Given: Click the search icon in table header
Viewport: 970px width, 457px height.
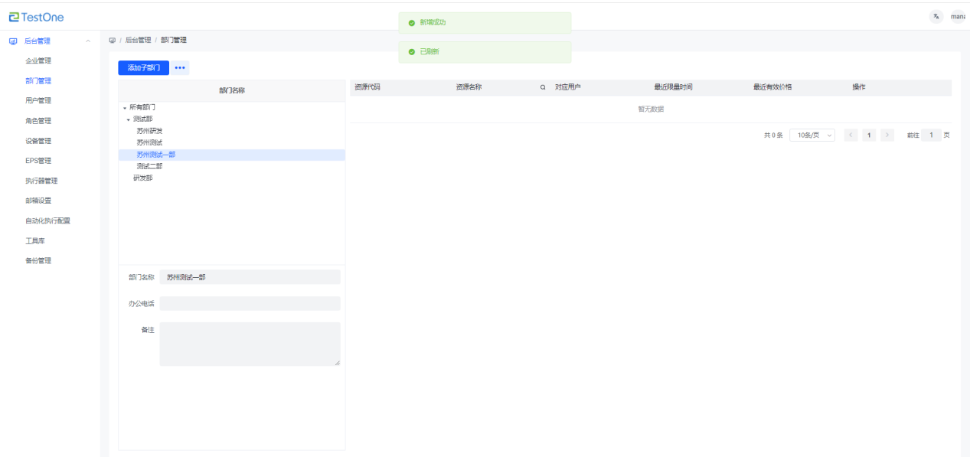Looking at the screenshot, I should (x=543, y=87).
